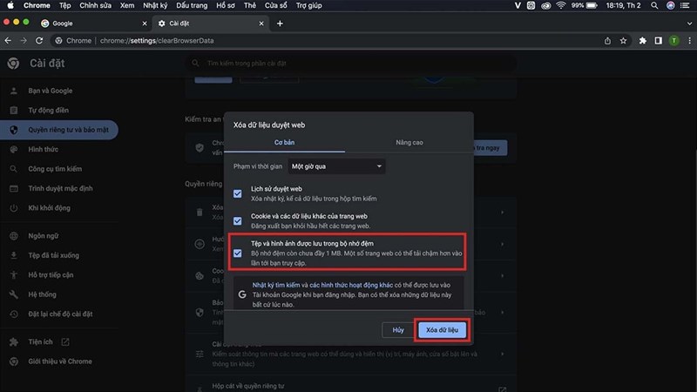Open Hỗ trợ tiếp cận settings
This screenshot has width=697, height=392.
(x=51, y=274)
